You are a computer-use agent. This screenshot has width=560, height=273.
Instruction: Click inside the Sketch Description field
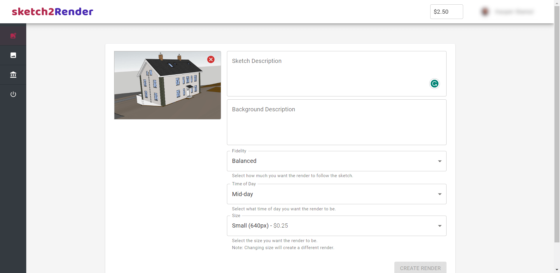tap(321, 73)
